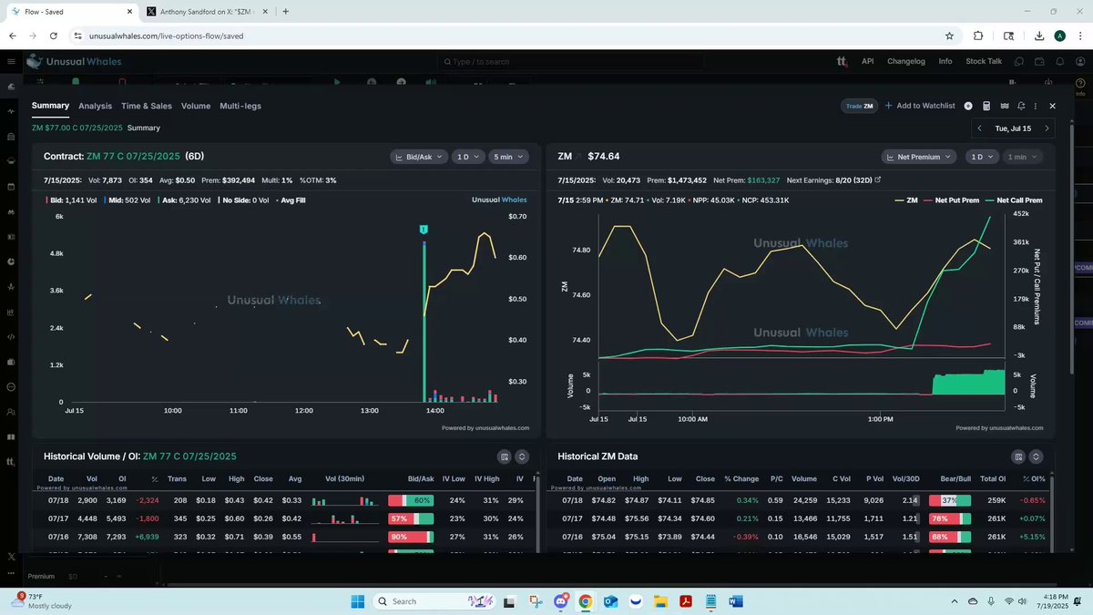Click the Type / to search field

click(570, 62)
